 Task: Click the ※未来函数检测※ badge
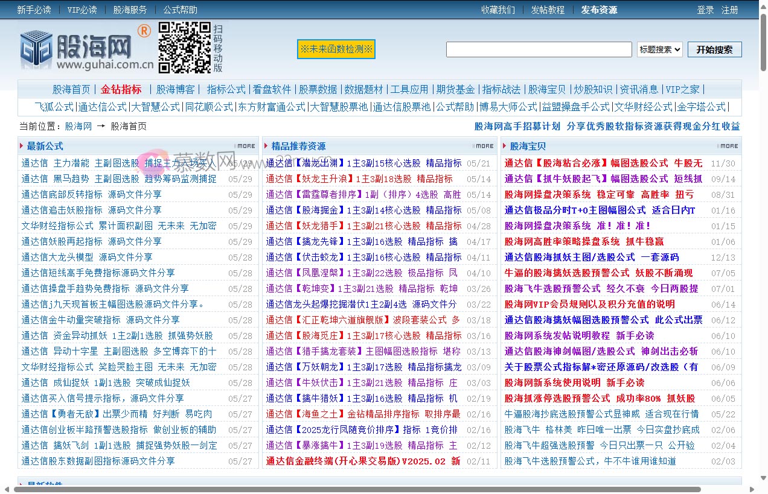[x=336, y=49]
